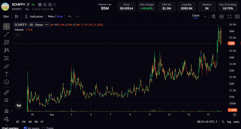Click the pen icon beside SCHIFFY

pos(28,5)
